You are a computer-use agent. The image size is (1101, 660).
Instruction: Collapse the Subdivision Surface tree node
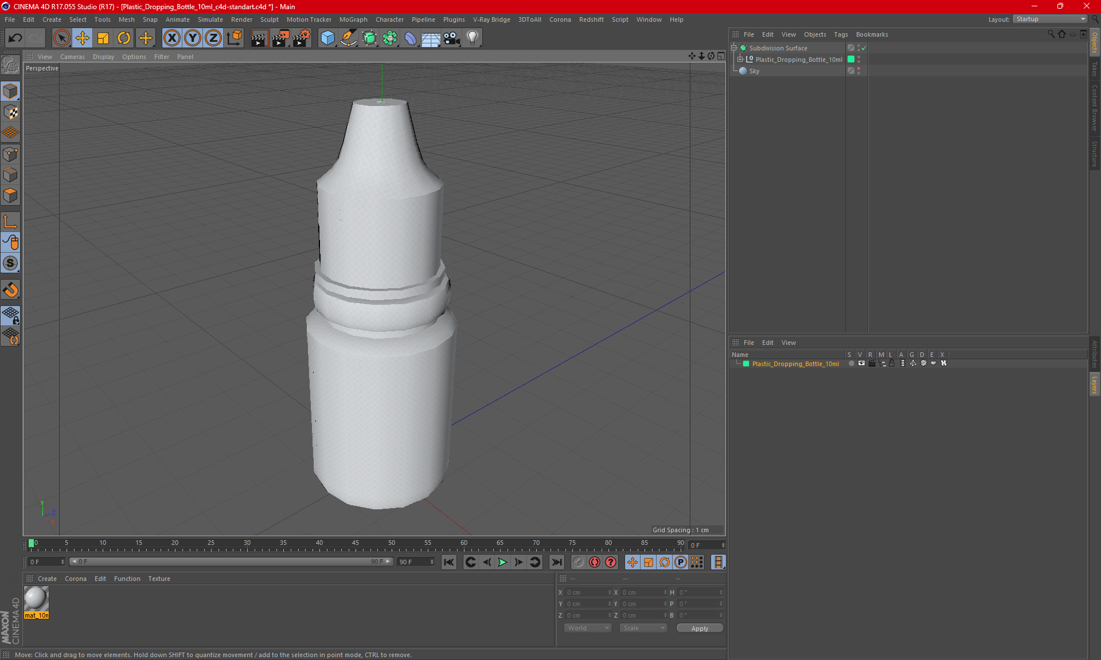[734, 48]
